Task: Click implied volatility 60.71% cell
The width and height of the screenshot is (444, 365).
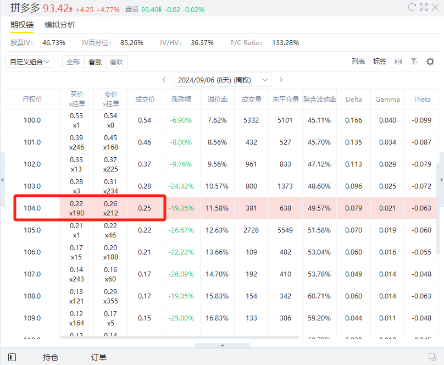Action: (320, 296)
